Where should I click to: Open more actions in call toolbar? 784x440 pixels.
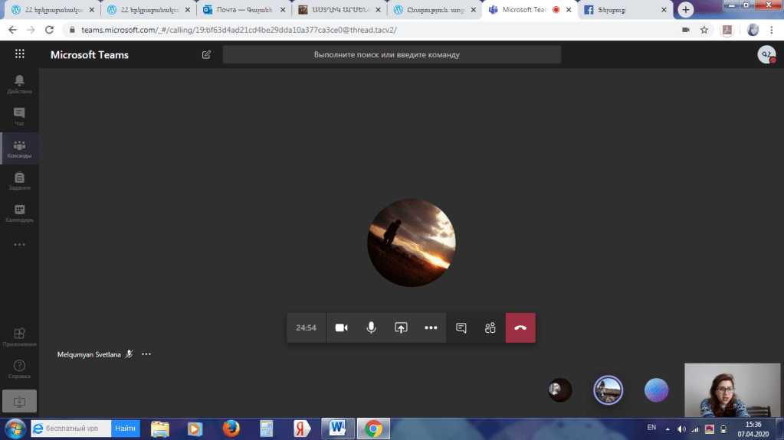click(x=431, y=328)
